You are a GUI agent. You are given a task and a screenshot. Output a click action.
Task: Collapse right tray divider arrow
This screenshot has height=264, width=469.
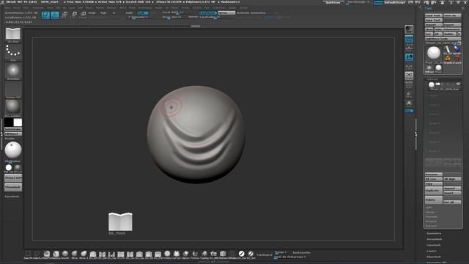(416, 135)
